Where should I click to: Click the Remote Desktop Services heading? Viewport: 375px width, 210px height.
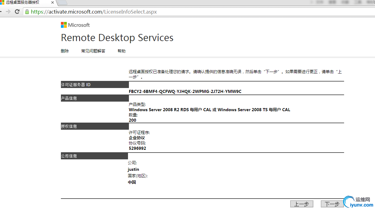[117, 38]
